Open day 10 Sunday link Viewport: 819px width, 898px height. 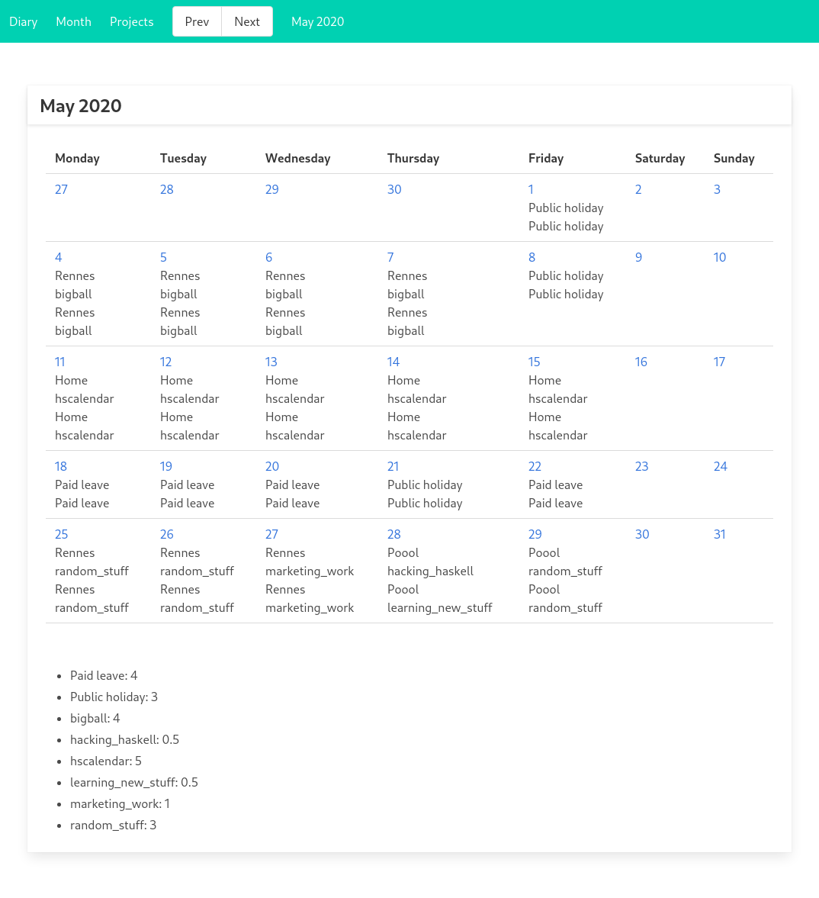click(720, 258)
